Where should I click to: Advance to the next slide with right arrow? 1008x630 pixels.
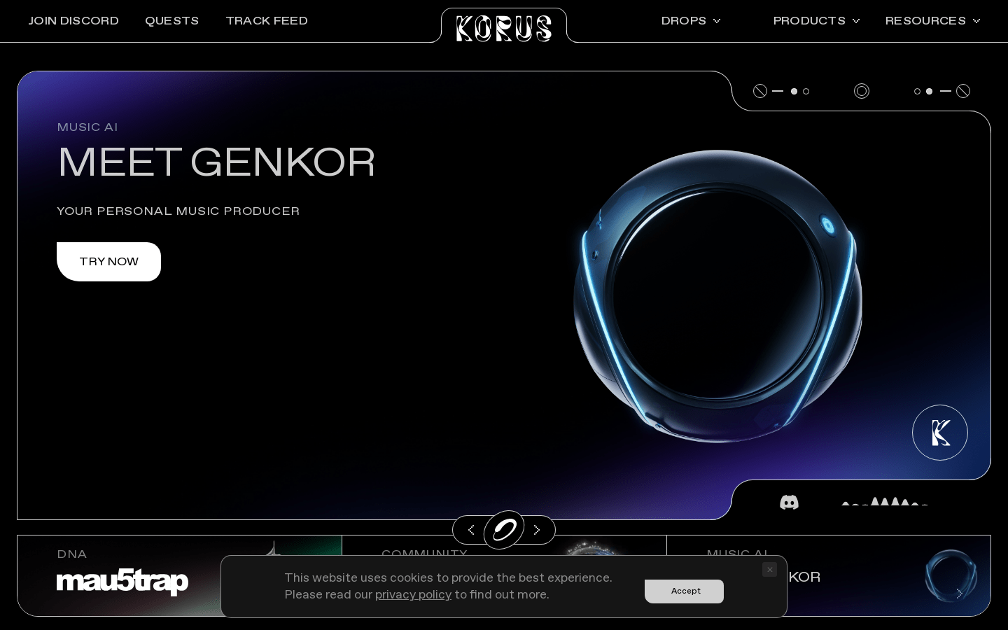click(537, 530)
